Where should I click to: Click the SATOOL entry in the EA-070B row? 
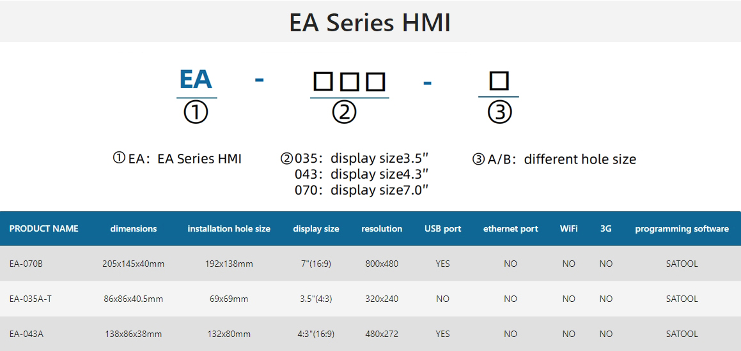682,264
